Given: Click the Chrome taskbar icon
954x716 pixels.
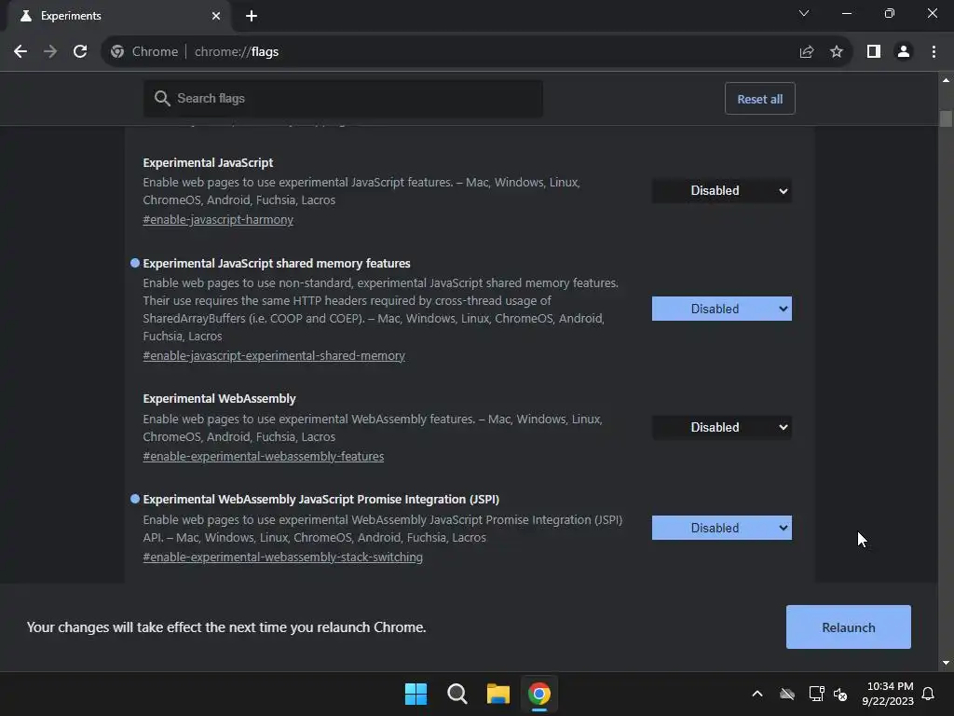Looking at the screenshot, I should point(539,694).
